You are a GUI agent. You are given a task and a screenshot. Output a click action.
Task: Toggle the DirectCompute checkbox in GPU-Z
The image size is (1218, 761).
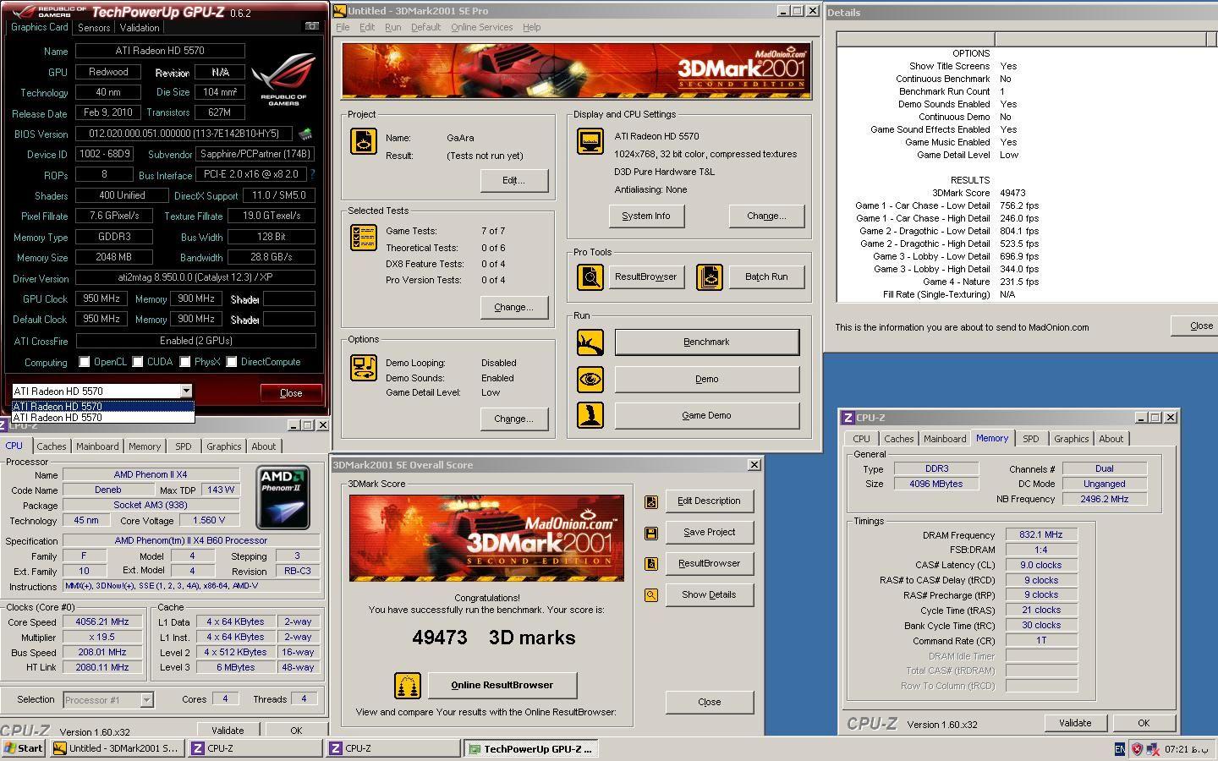(x=232, y=362)
